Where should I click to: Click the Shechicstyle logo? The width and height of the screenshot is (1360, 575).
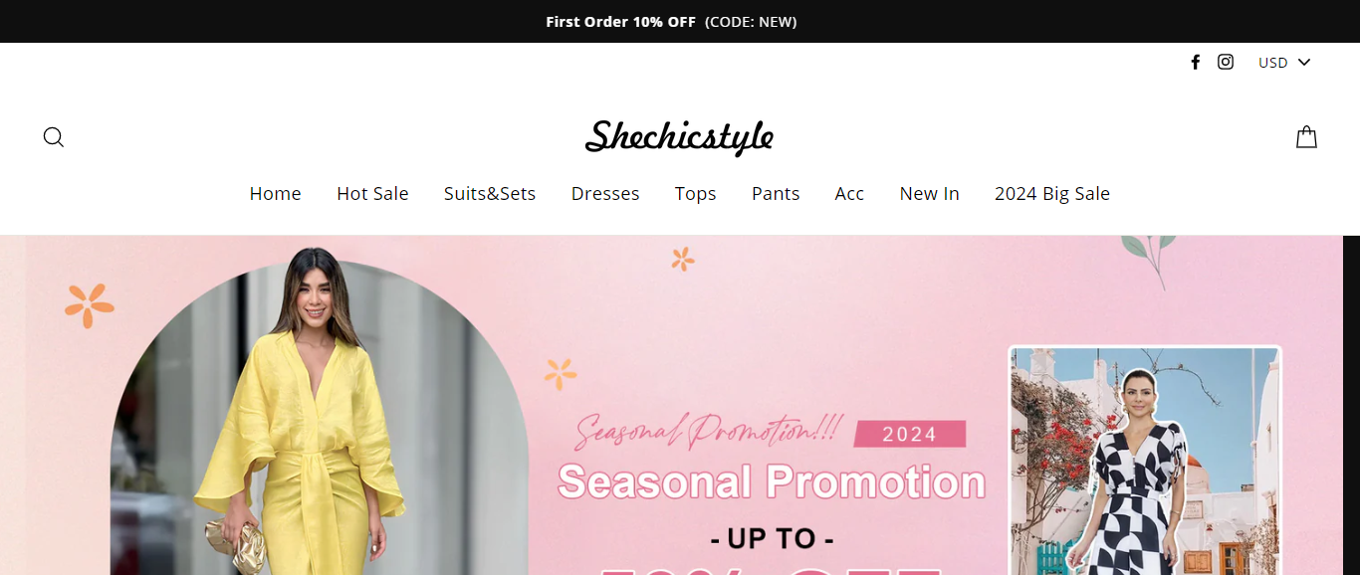[679, 137]
